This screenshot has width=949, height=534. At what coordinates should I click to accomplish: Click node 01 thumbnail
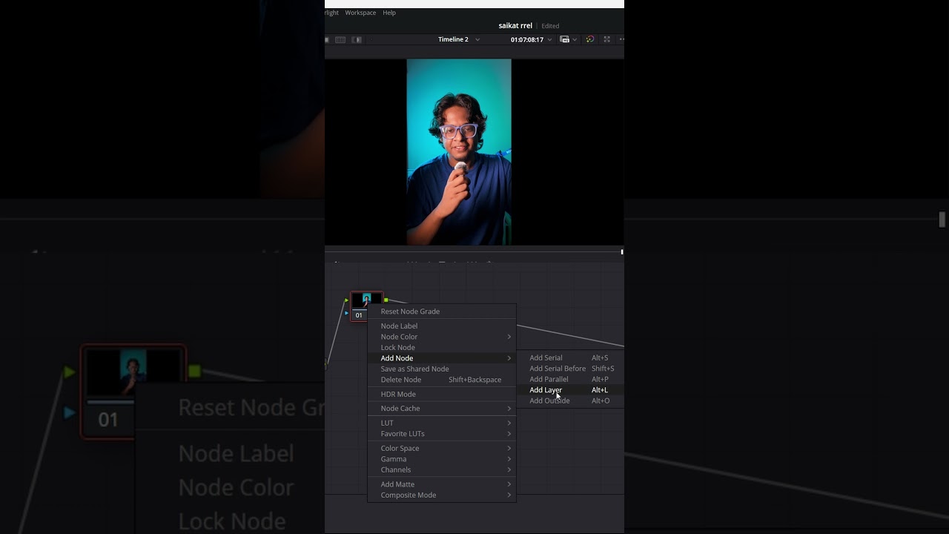tap(366, 300)
